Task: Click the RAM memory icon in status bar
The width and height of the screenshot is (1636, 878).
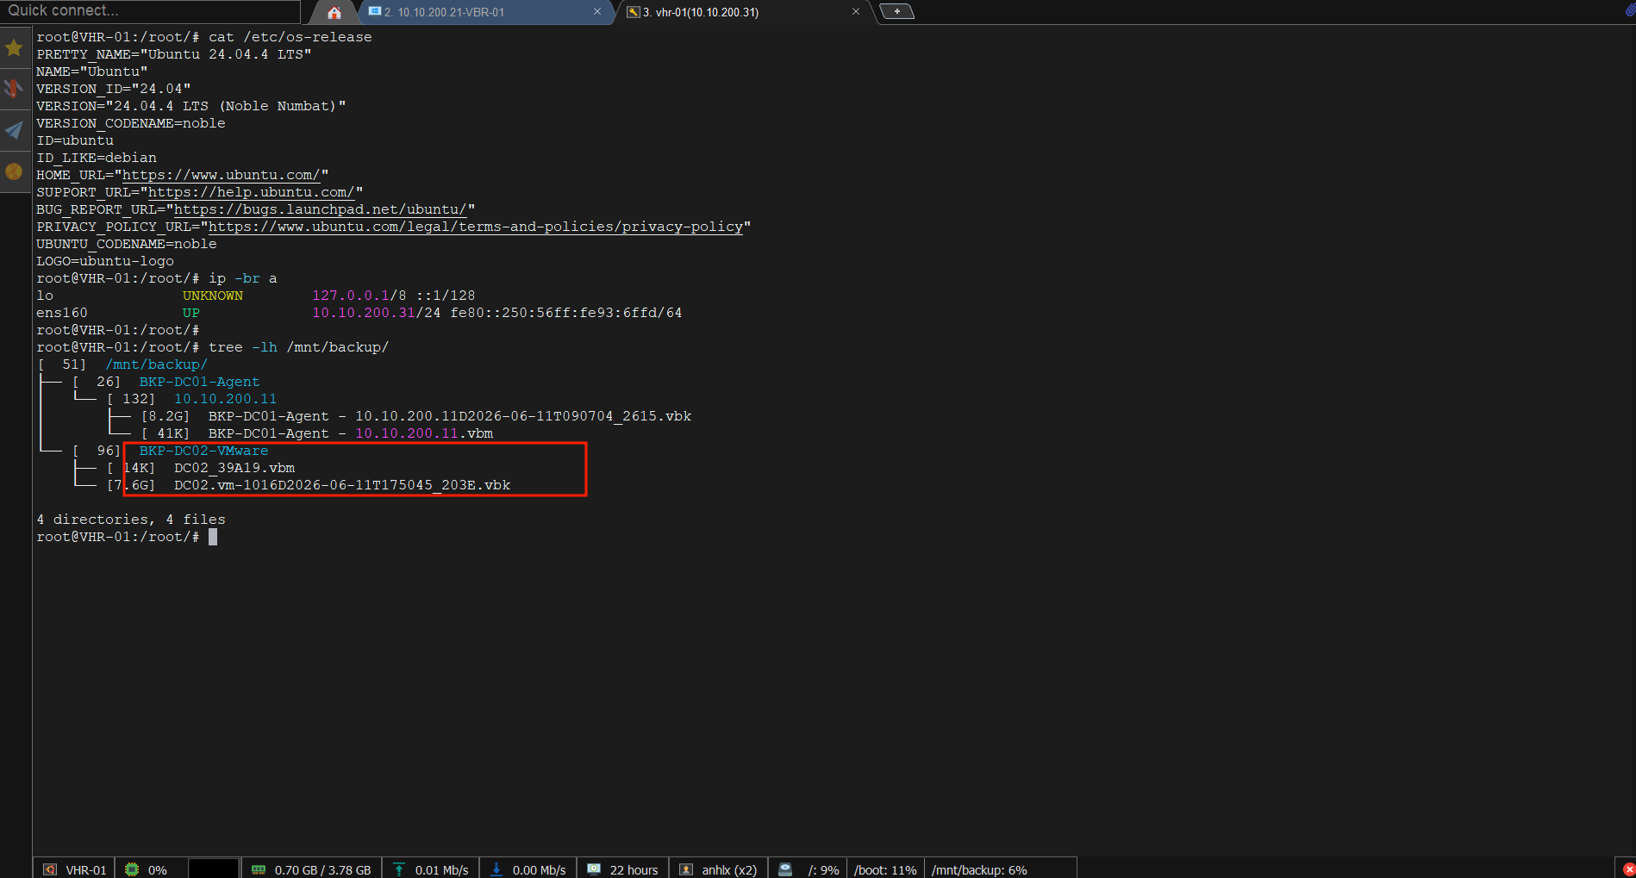Action: pos(259,869)
